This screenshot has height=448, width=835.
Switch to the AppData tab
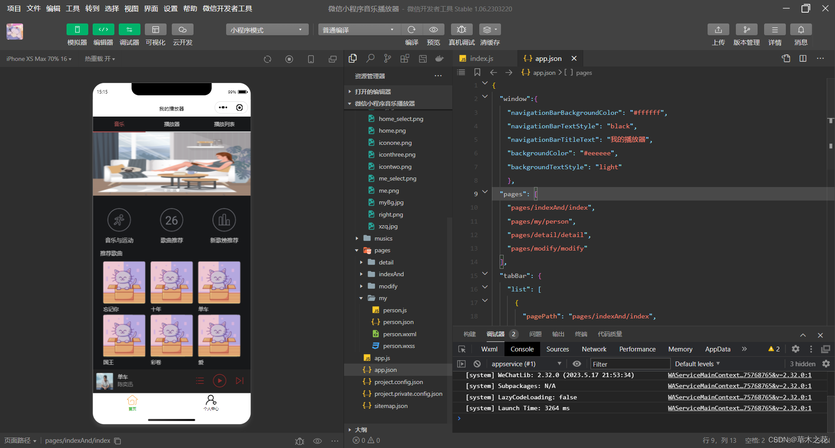tap(718, 349)
